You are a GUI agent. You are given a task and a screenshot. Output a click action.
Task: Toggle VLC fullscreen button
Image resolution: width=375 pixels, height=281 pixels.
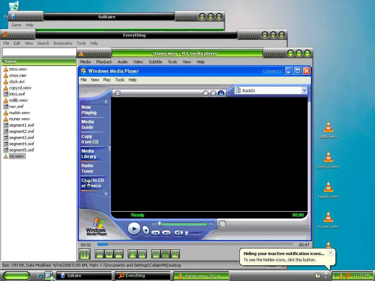coord(133,254)
